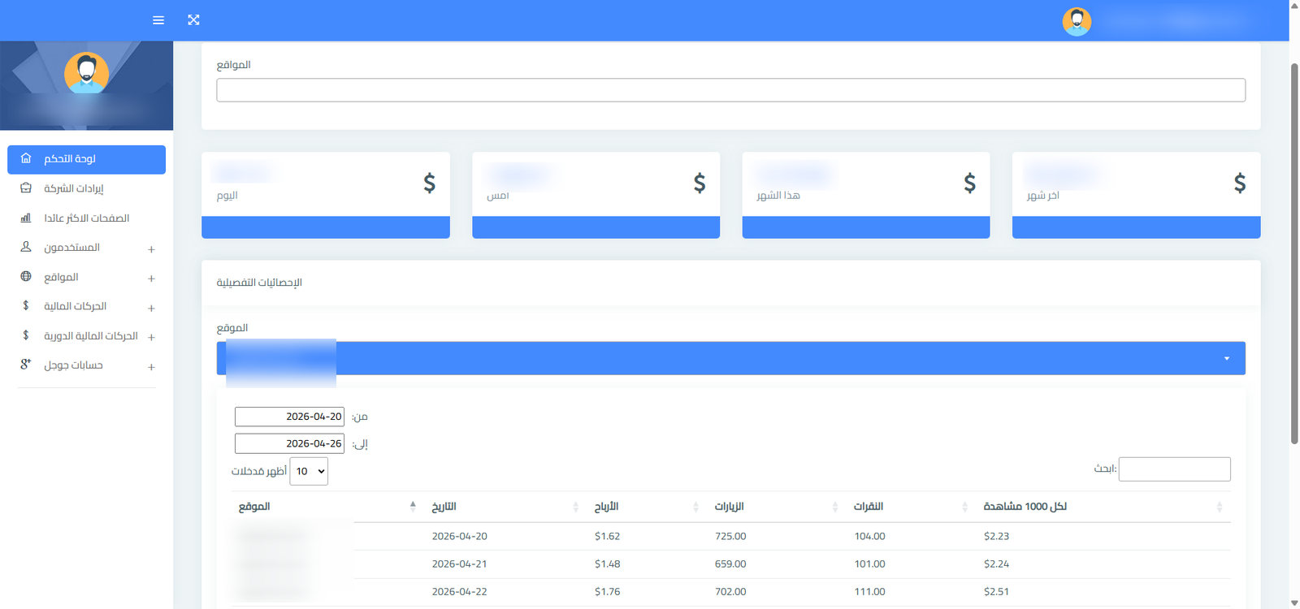This screenshot has height=609, width=1300.
Task: Click the home icon beside لوحة التحكم
Action: click(26, 158)
